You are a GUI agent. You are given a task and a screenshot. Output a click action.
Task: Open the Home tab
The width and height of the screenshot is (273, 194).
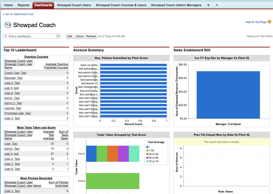point(9,5)
